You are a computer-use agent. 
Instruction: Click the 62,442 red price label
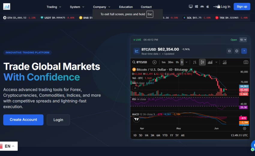244,90
